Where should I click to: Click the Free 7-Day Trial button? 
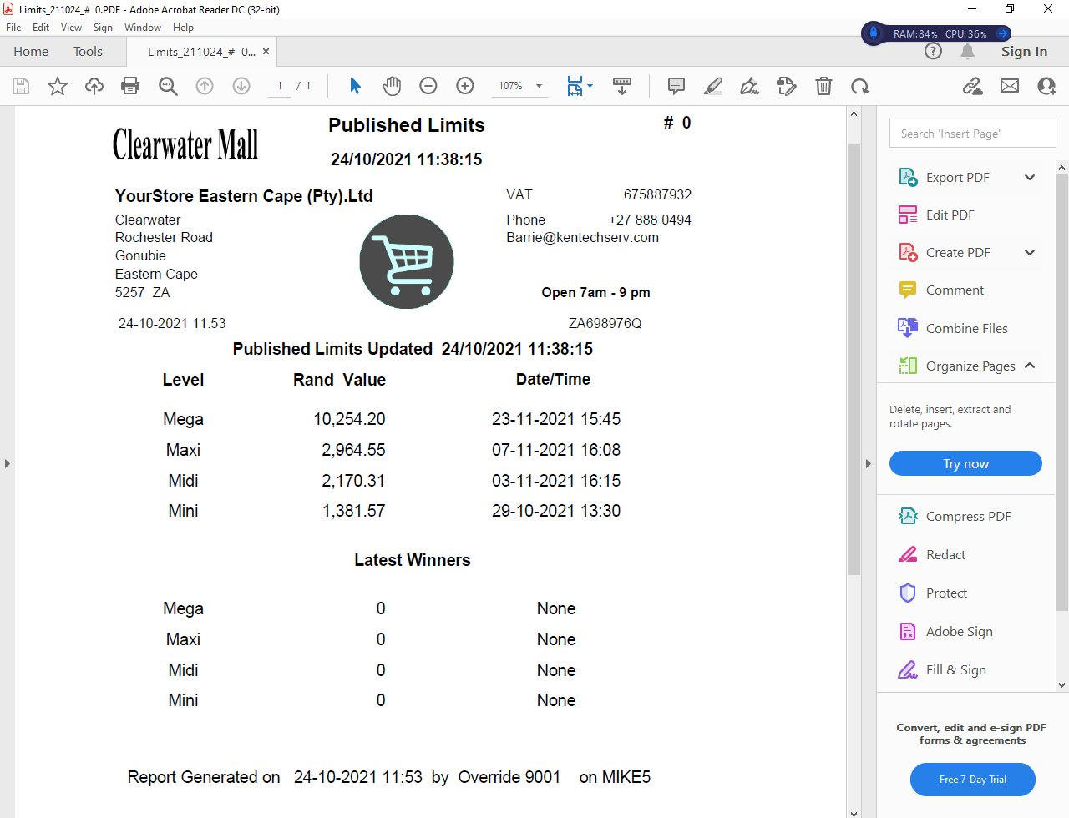[x=972, y=780]
